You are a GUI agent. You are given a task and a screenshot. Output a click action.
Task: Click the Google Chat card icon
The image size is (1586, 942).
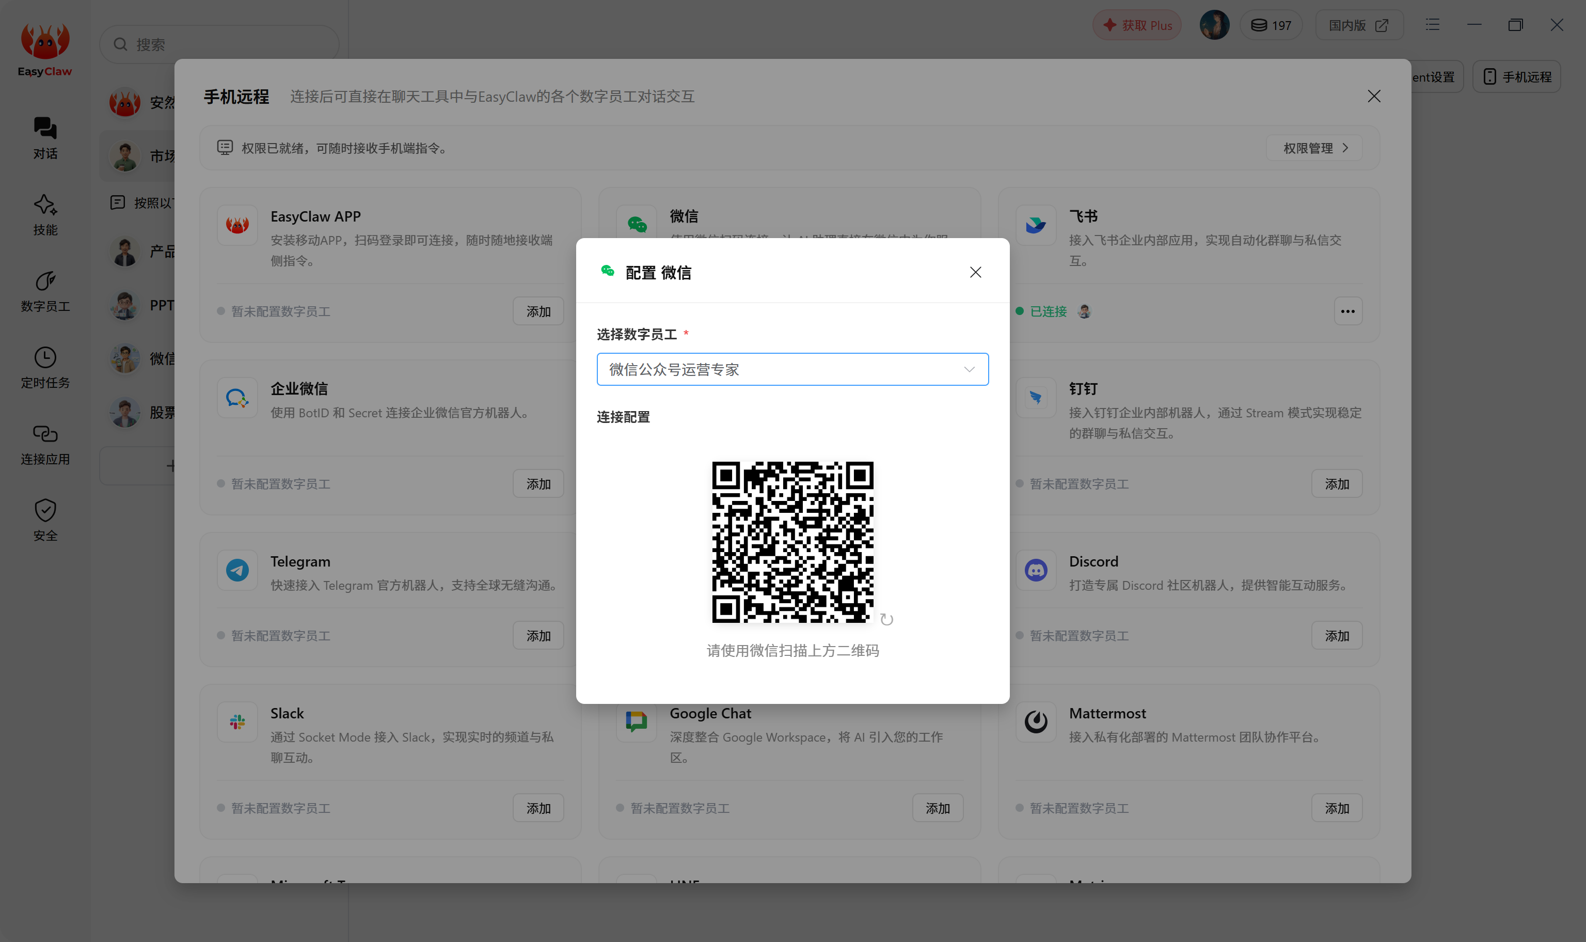click(x=636, y=721)
